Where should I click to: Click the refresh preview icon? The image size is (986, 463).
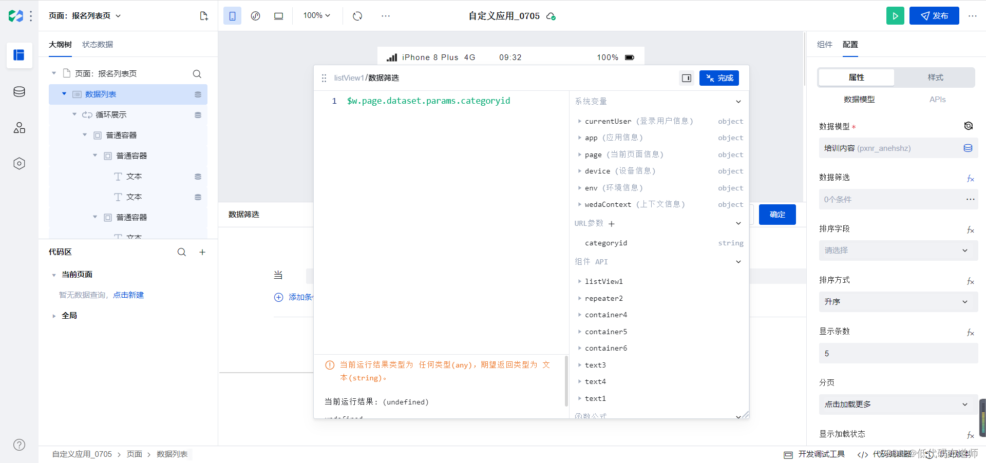pos(357,16)
